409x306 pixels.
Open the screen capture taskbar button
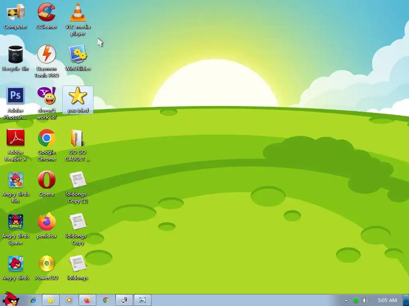coord(143,300)
